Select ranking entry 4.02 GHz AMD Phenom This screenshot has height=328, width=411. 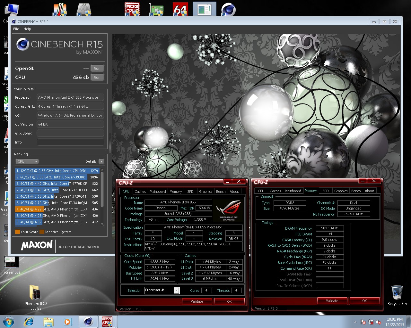click(57, 222)
